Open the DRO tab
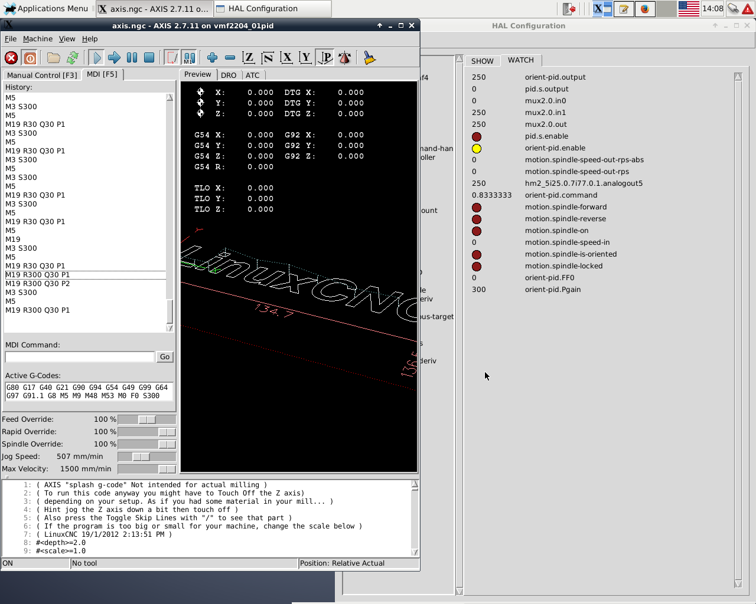This screenshot has width=756, height=604. coord(229,75)
